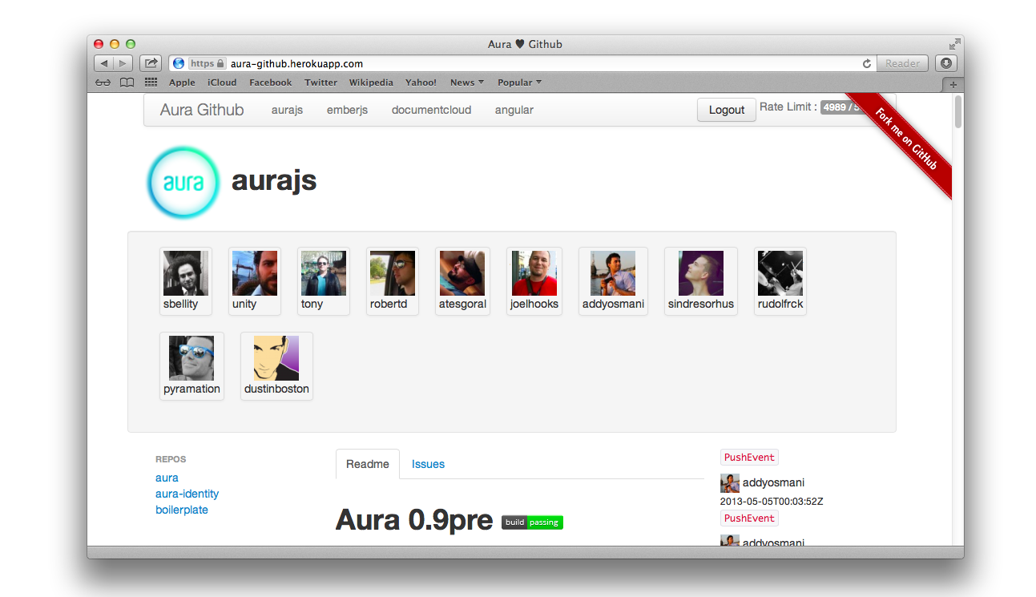Click the Aura 0.9pre heading
Viewport: 1036px width, 597px height.
tap(413, 520)
